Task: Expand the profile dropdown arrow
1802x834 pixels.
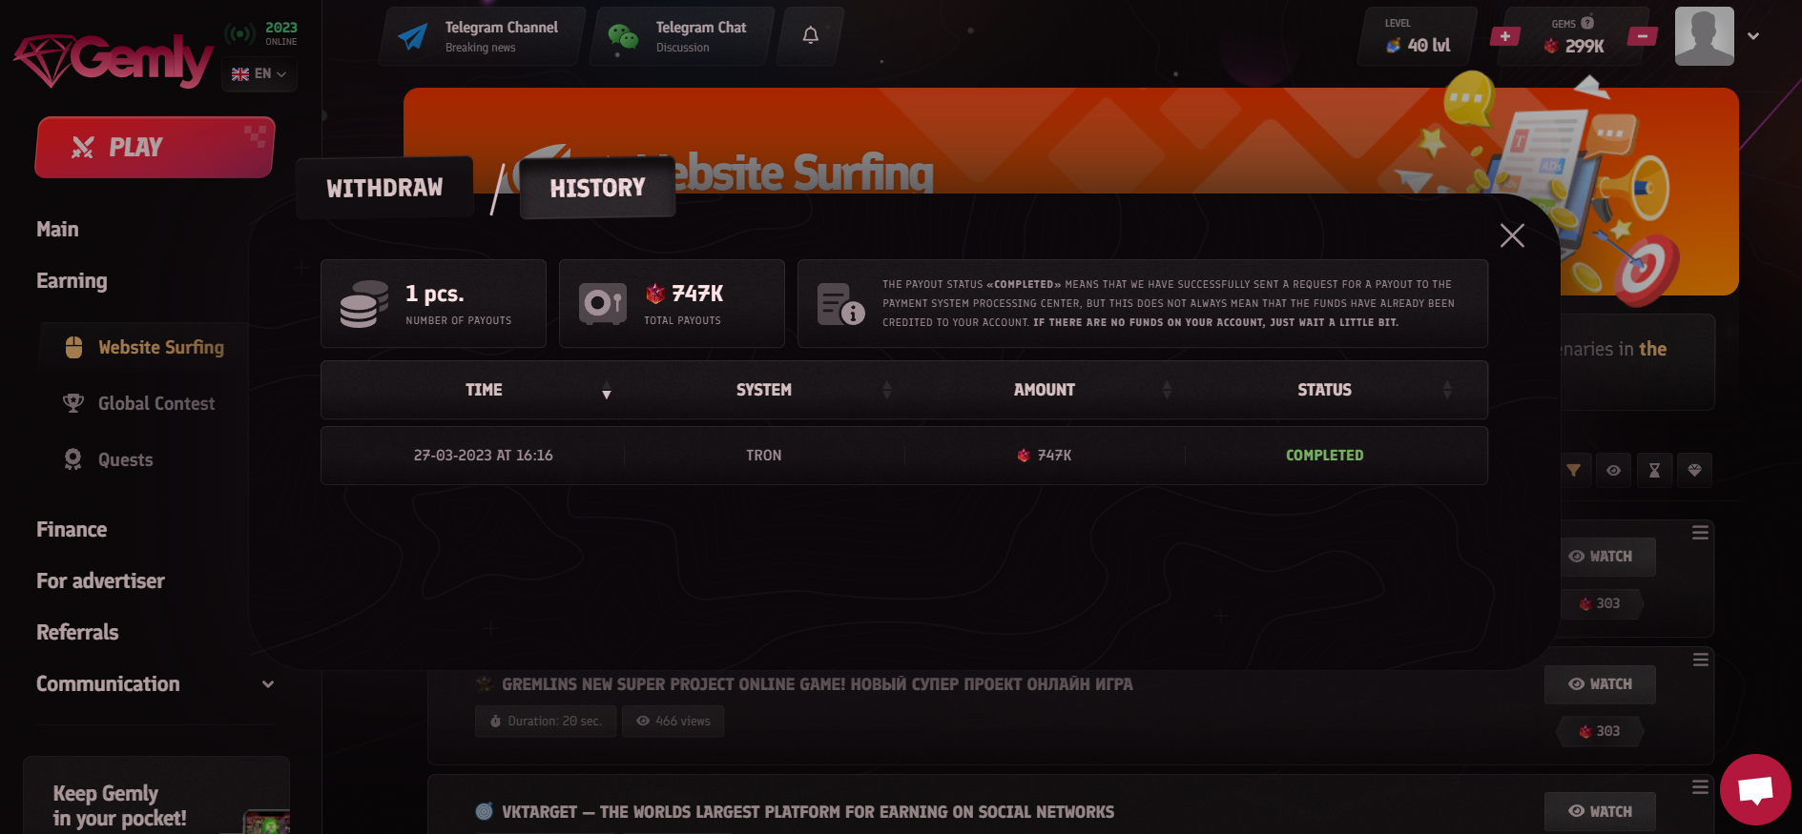Action: 1753,36
